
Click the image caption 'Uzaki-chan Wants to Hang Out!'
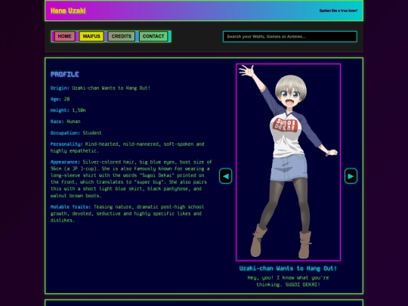click(x=288, y=268)
